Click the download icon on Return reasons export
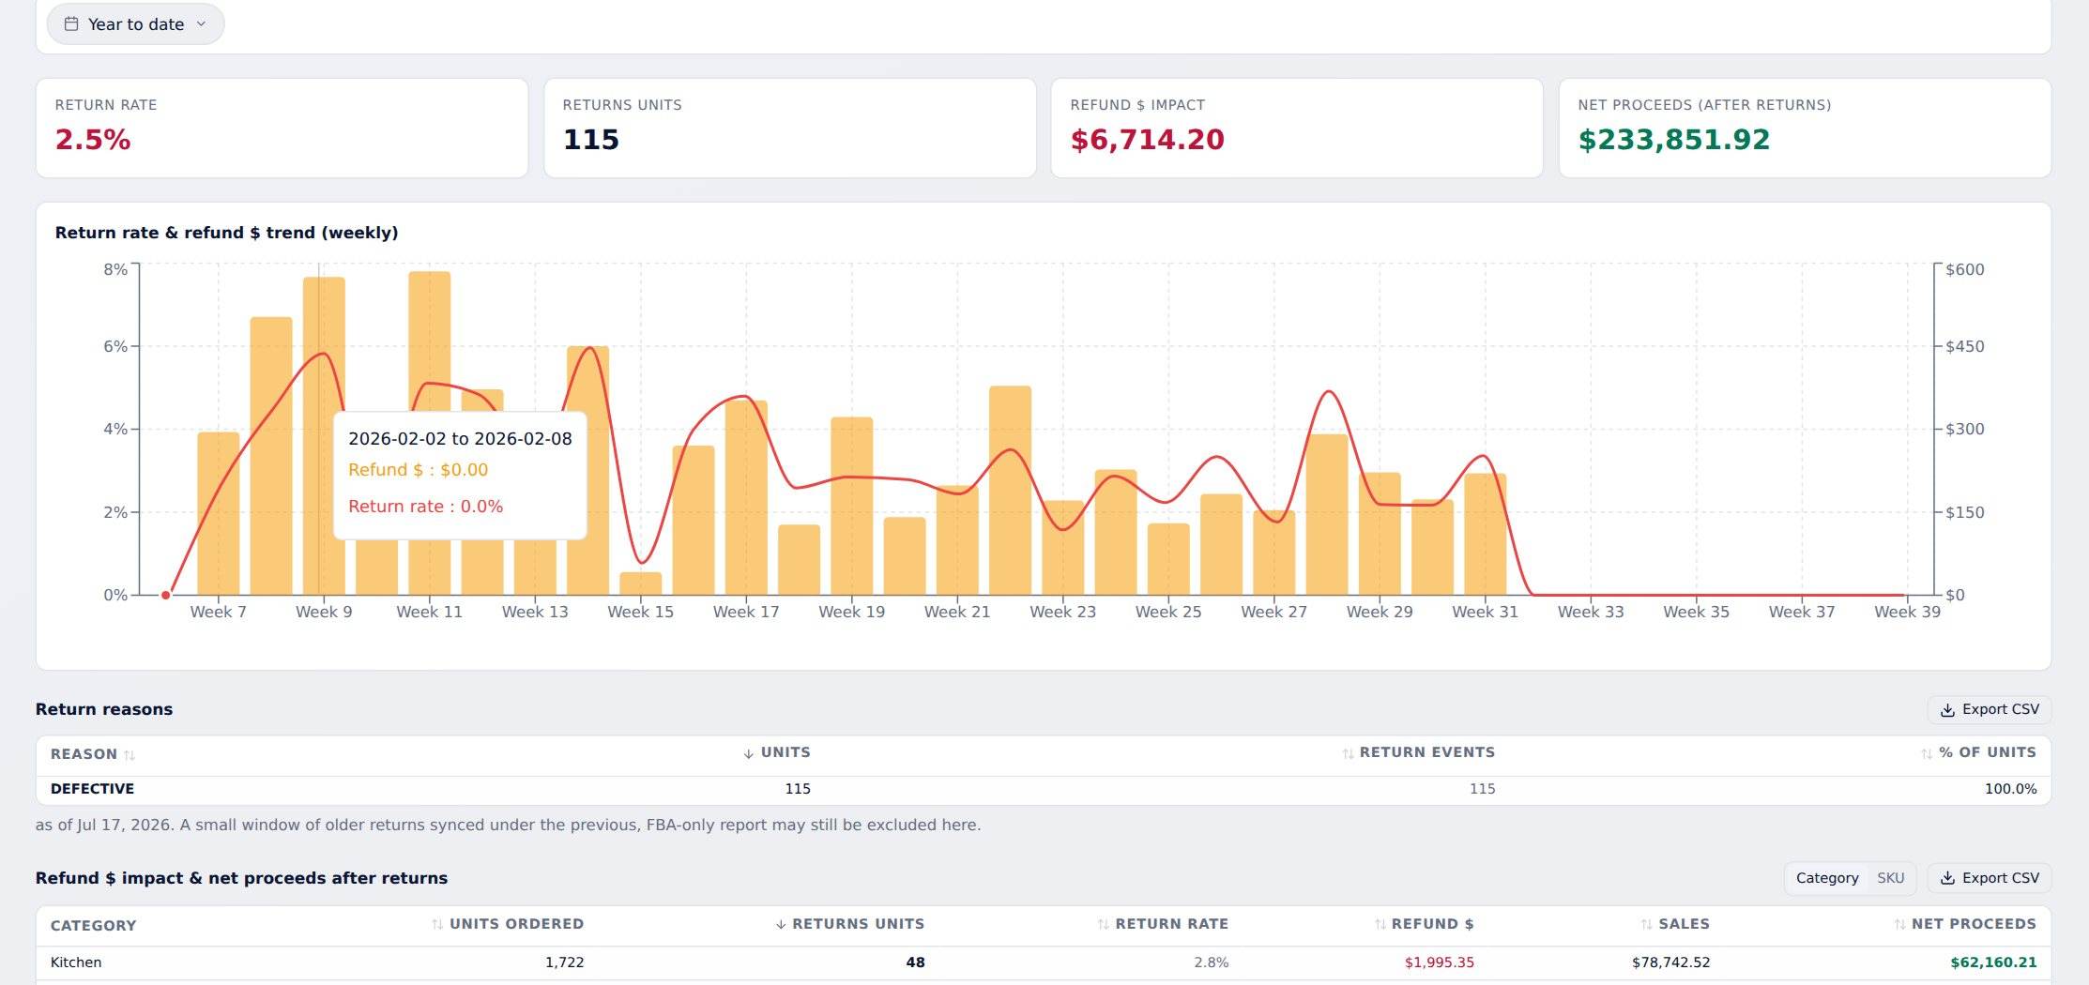2089x985 pixels. tap(1947, 710)
